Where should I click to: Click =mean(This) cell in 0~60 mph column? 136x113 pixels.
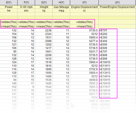26,26
